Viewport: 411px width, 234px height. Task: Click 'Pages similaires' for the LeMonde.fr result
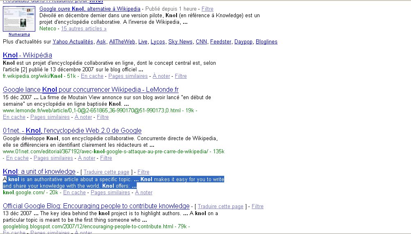pyautogui.click(x=50, y=117)
